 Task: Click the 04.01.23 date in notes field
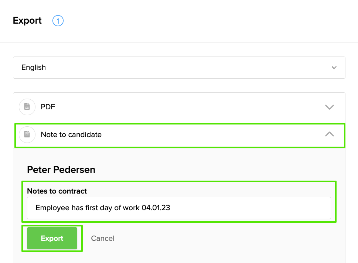point(156,208)
